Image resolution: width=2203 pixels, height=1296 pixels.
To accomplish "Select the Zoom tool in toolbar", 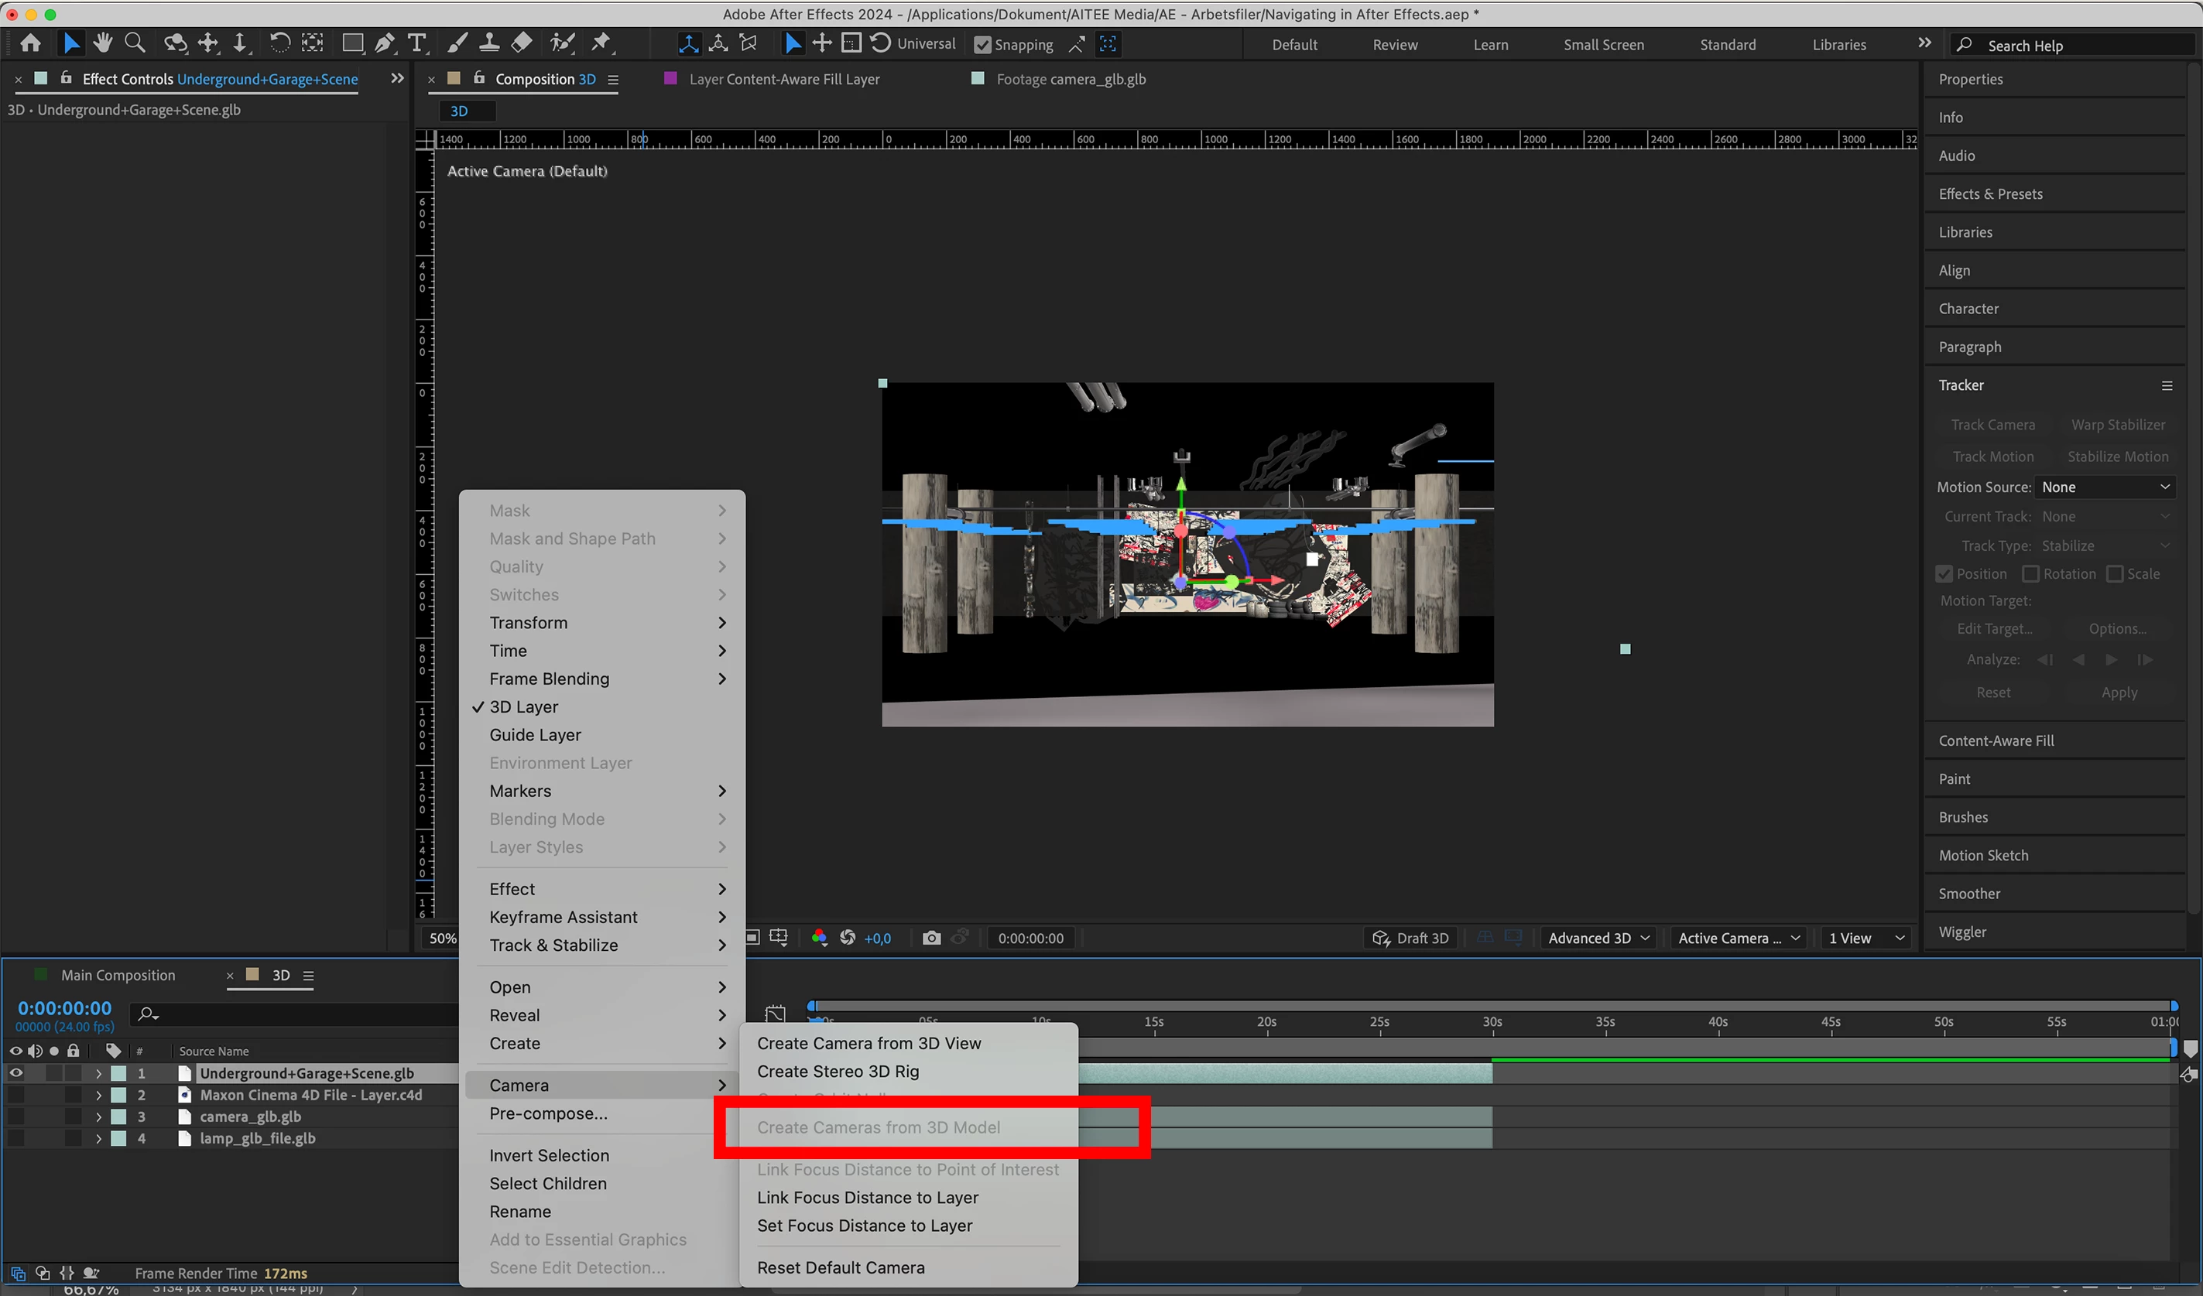I will click(x=135, y=43).
